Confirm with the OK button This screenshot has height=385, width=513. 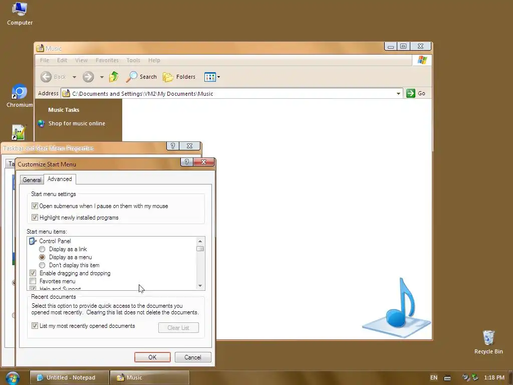pos(152,357)
